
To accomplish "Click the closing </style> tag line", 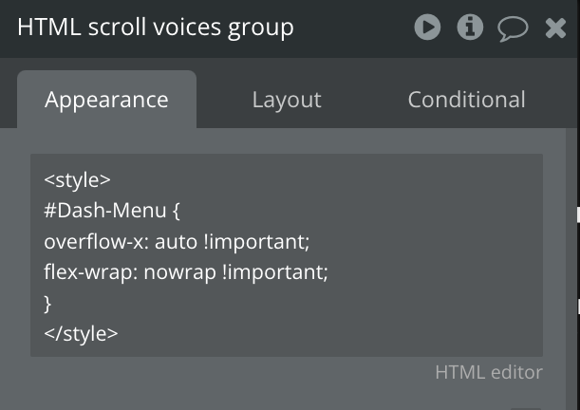I will pyautogui.click(x=81, y=334).
